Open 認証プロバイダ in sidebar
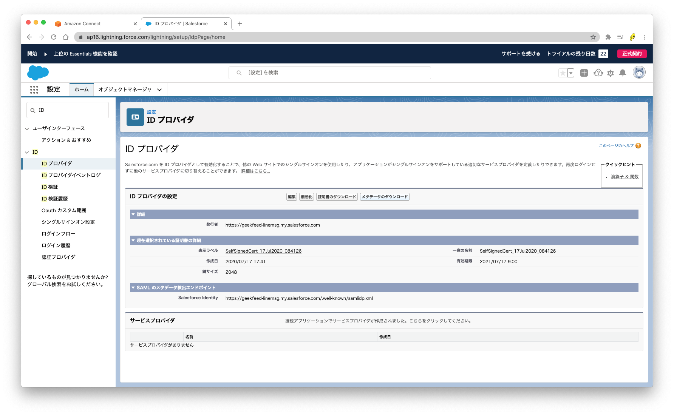This screenshot has height=415, width=674. pos(59,257)
